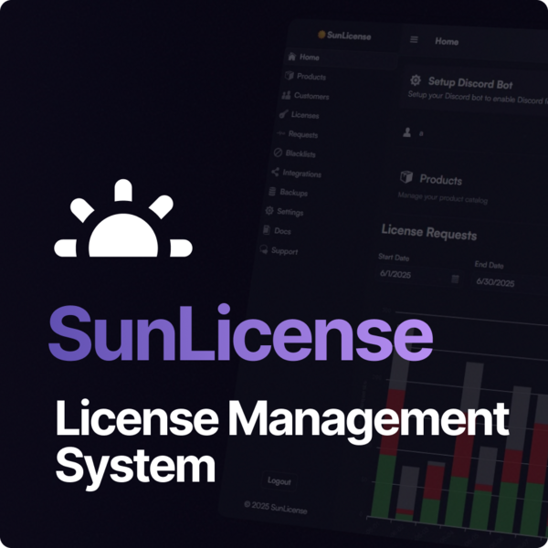Click the Products card box icon
Viewport: 548px width, 548px height.
pyautogui.click(x=406, y=177)
